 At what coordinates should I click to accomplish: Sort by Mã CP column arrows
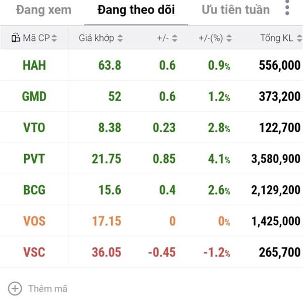click(x=54, y=38)
